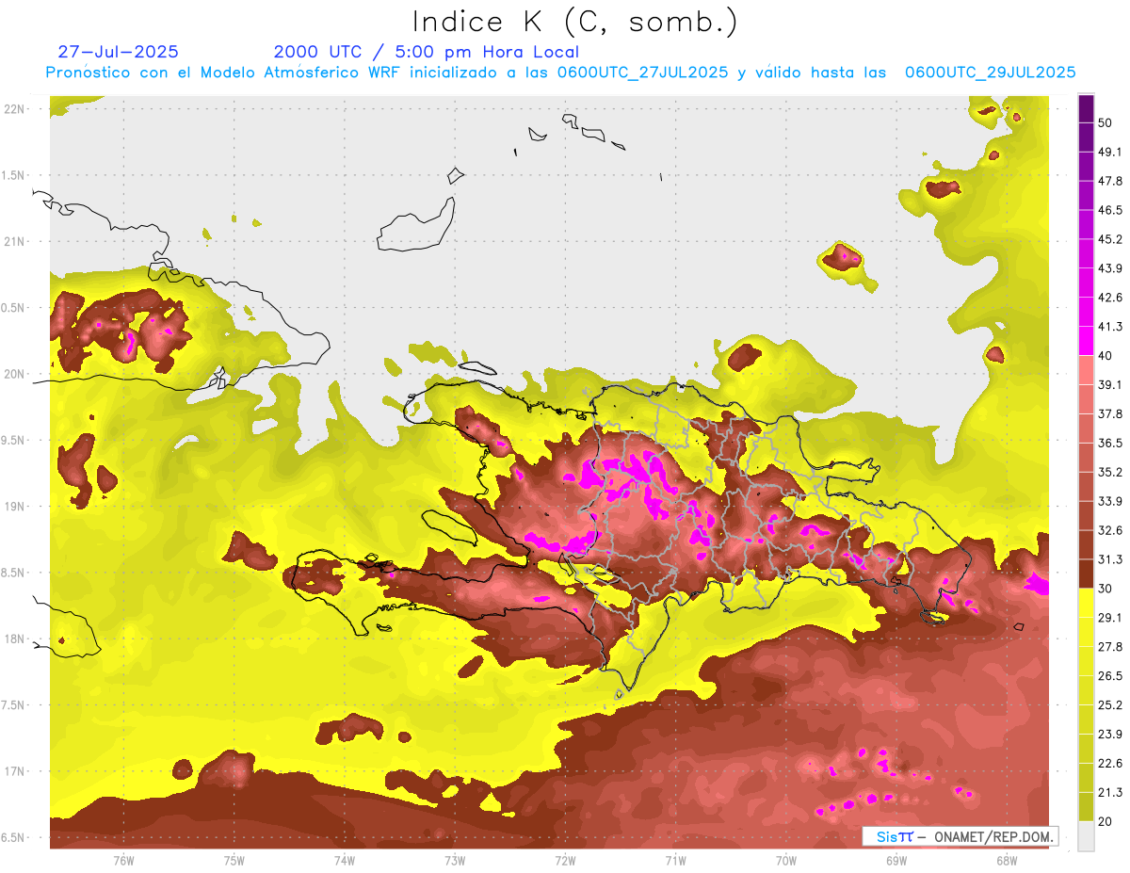Click the '39.1' legend value
1130x873 pixels.
(x=1110, y=385)
